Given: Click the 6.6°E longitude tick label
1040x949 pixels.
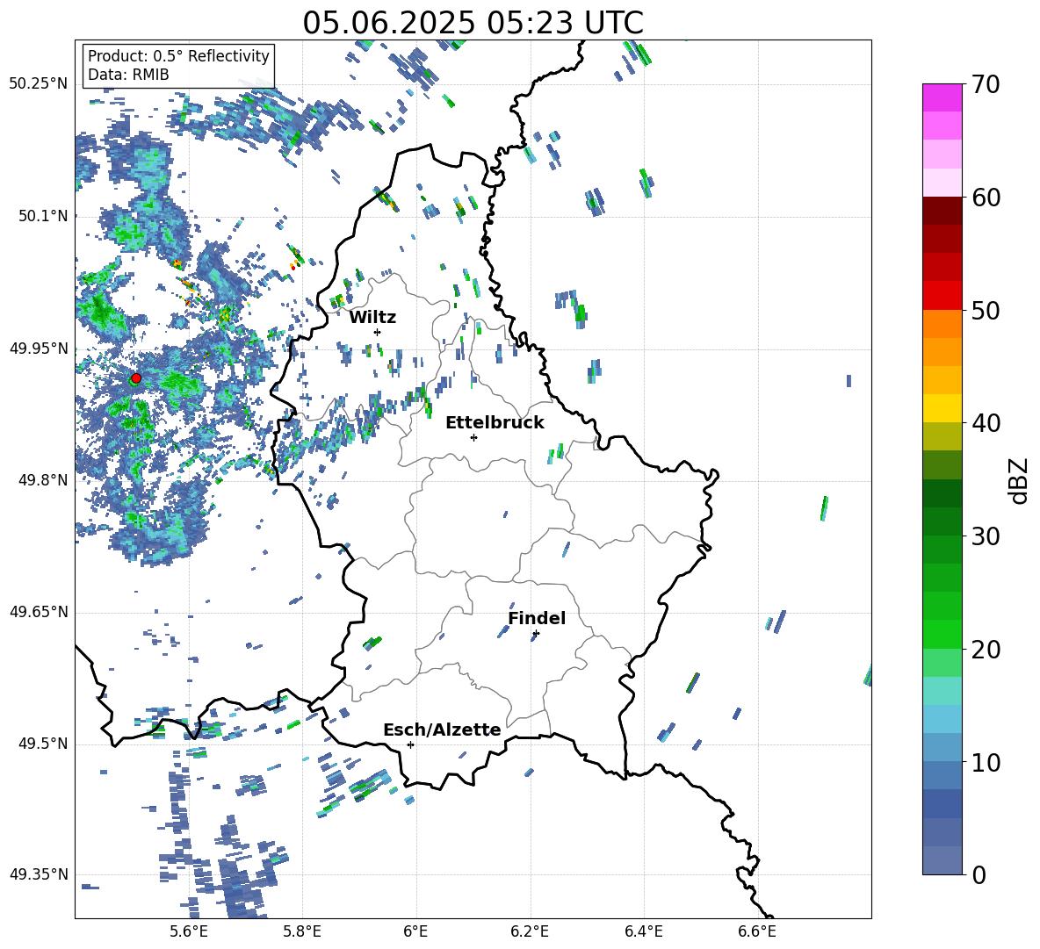Looking at the screenshot, I should click(757, 931).
